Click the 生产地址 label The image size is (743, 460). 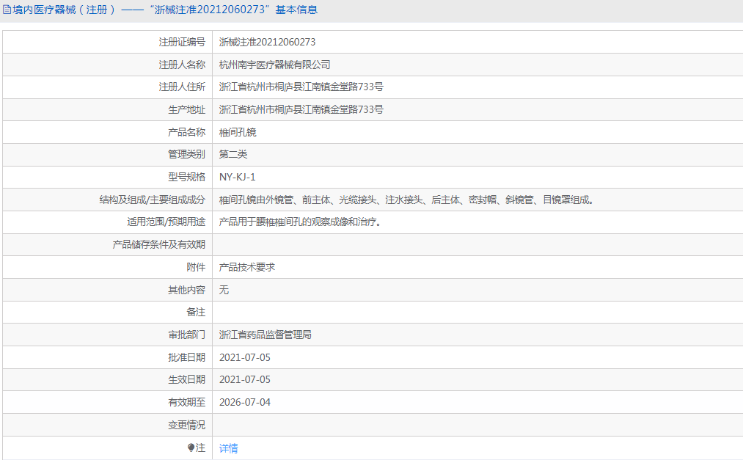tap(187, 109)
